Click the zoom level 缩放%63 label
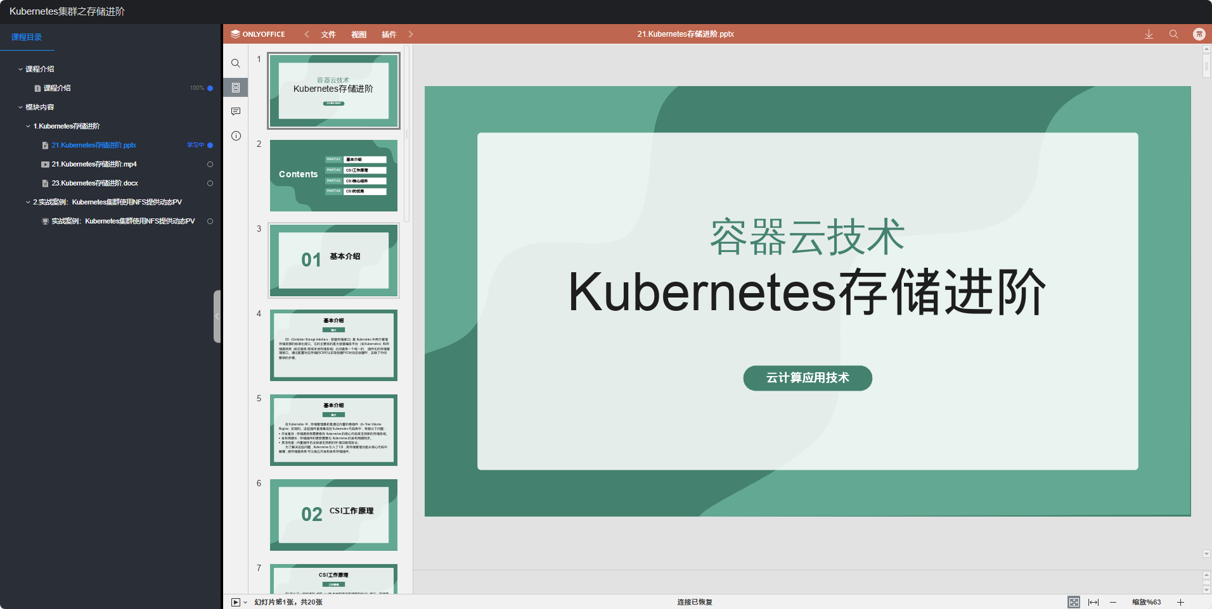 1147,602
